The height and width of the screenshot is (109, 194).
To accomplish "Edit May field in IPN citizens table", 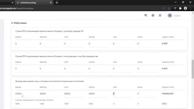I will [x=122, y=44].
